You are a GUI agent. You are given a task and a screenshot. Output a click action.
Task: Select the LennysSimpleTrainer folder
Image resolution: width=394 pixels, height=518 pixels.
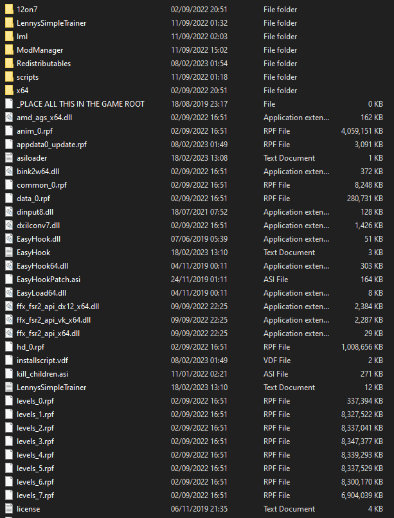click(x=51, y=23)
